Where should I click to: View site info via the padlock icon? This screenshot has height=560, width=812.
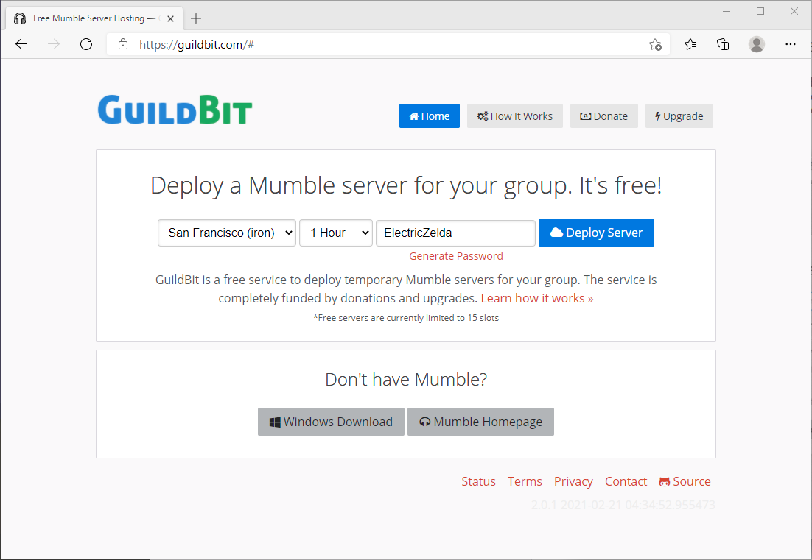coord(123,44)
